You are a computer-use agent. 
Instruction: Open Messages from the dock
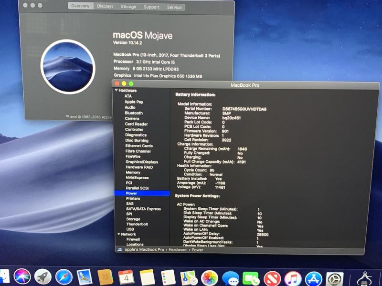coord(231,278)
